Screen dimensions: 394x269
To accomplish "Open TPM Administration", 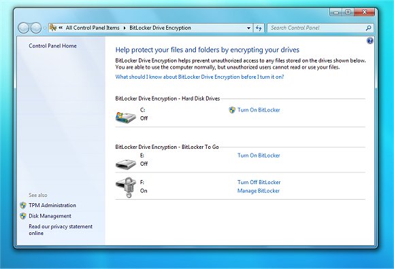I will pyautogui.click(x=52, y=205).
